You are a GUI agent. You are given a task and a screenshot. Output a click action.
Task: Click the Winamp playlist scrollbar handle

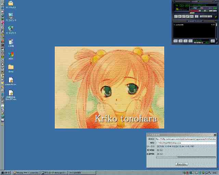coord(217,25)
